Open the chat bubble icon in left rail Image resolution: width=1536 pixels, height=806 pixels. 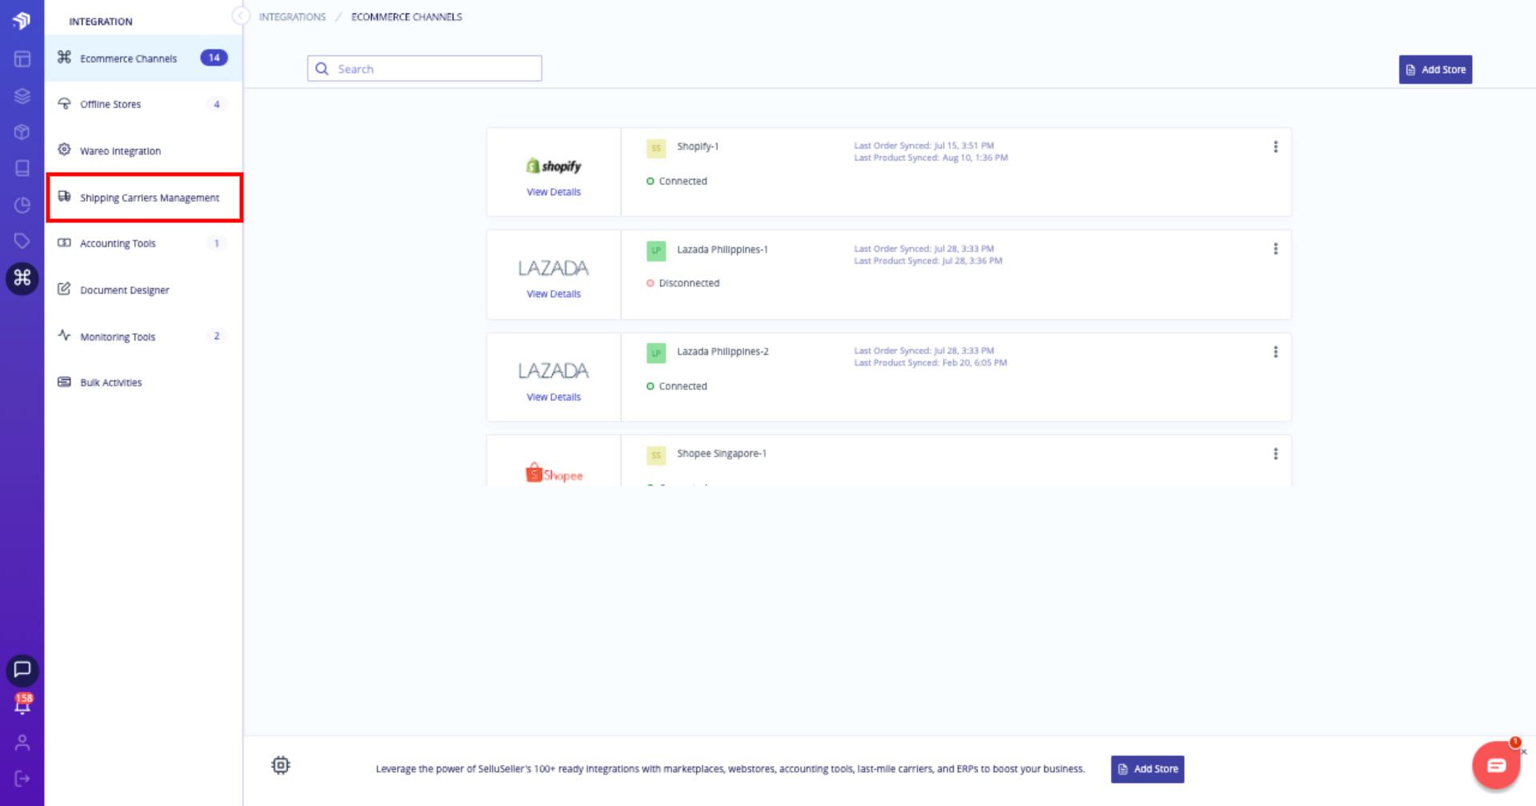(x=22, y=669)
